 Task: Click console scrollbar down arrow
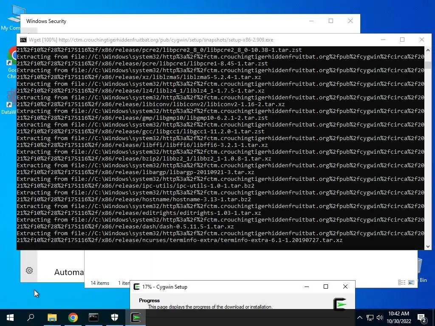pyautogui.click(x=428, y=246)
